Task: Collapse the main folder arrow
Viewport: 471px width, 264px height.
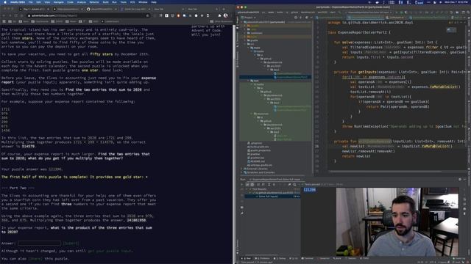Action: (x=249, y=48)
